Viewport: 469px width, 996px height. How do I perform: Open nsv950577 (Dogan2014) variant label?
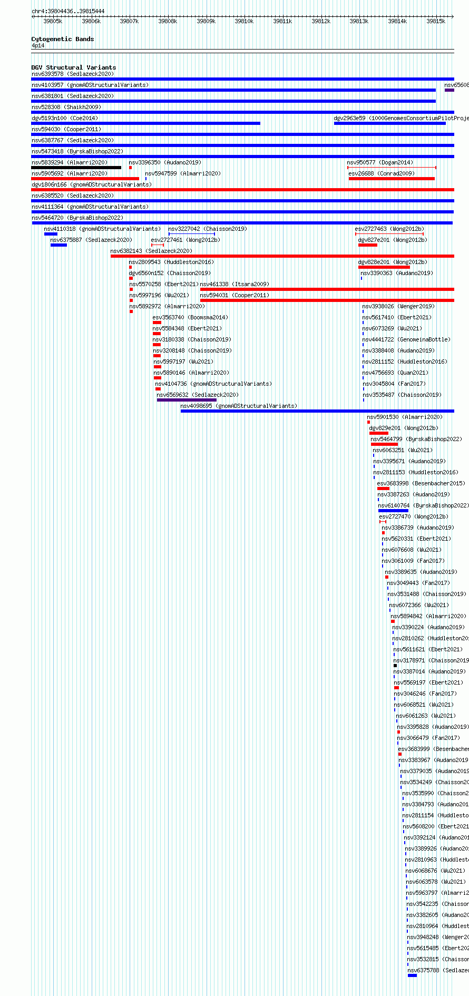point(380,162)
